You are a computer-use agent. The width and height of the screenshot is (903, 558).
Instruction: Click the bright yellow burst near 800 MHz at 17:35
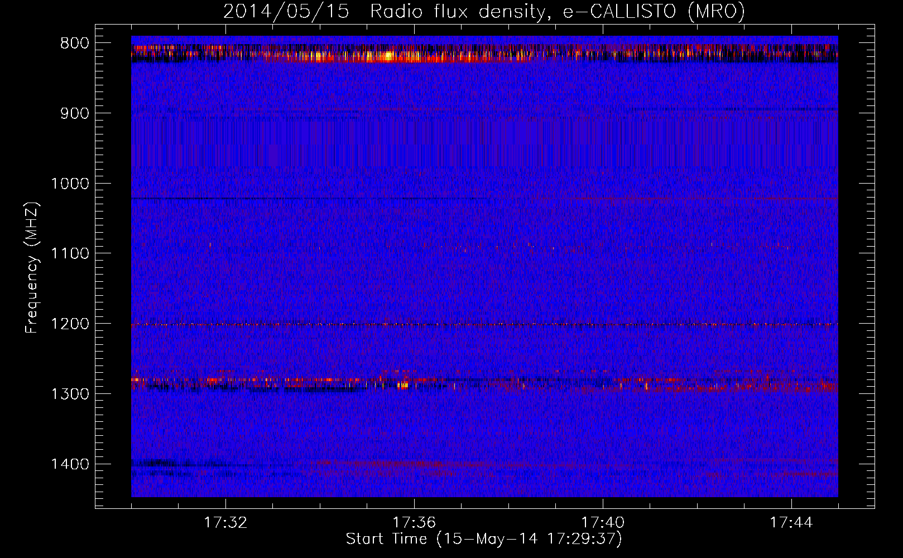point(389,56)
